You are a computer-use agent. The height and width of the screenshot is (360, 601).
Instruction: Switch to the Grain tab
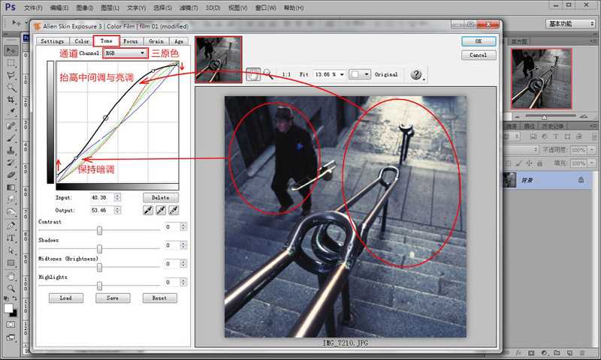click(156, 41)
